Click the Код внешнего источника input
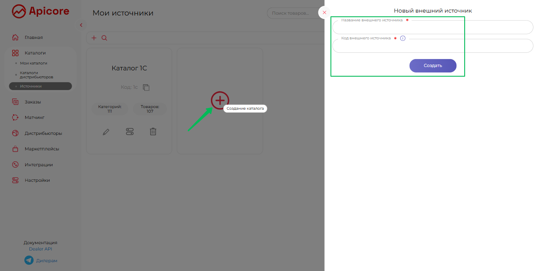 click(x=432, y=46)
